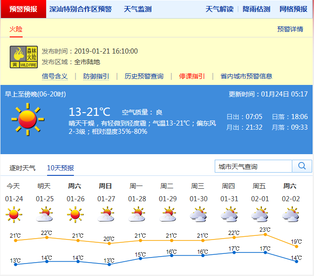This screenshot has height=276, width=314.
Task: Click the 信号含义 link
Action: pos(54,76)
